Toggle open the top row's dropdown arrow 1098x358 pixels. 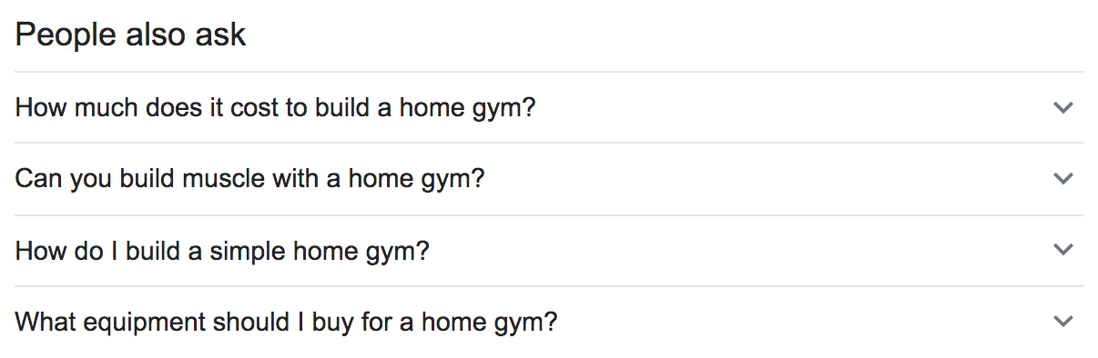pyautogui.click(x=1062, y=107)
